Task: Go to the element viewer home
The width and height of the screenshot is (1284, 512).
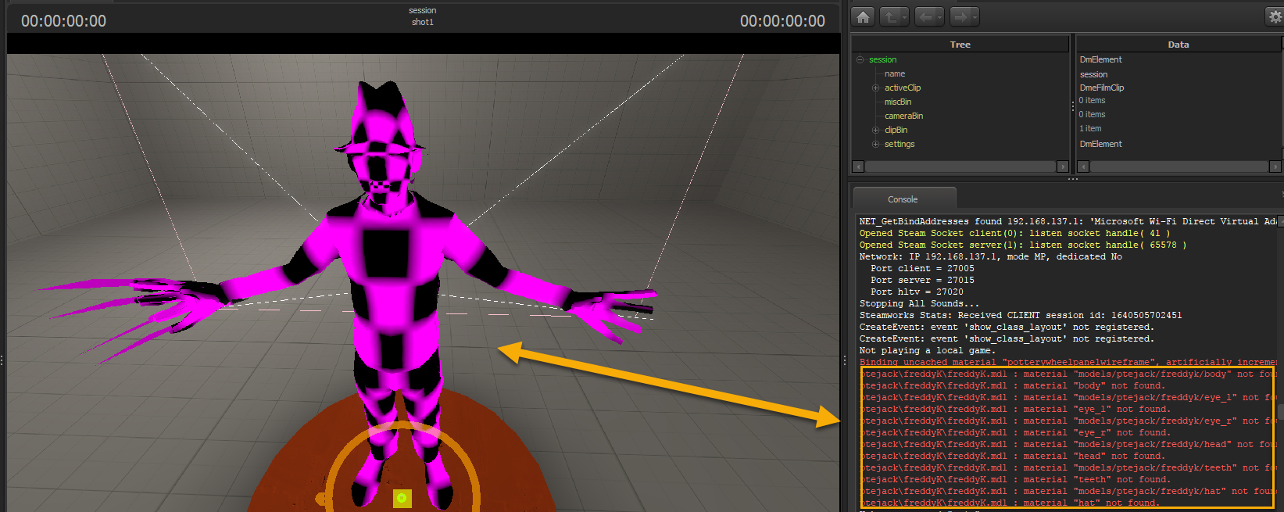Action: 863,16
